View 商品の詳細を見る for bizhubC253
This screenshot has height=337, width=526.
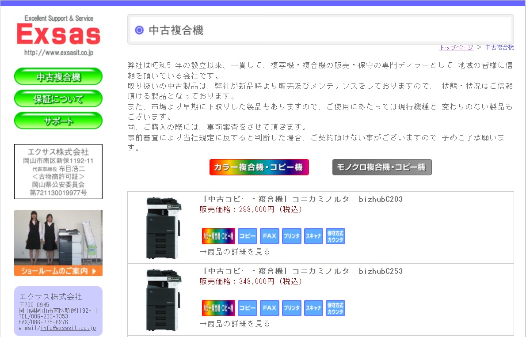click(239, 324)
